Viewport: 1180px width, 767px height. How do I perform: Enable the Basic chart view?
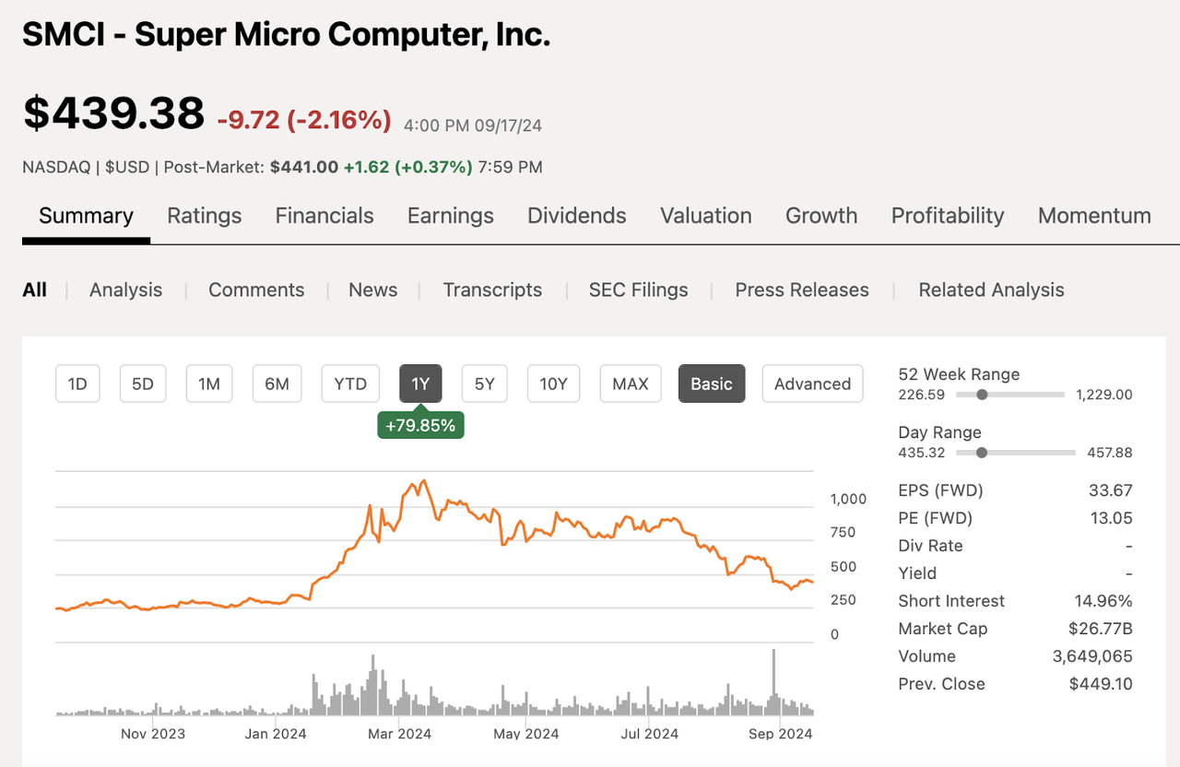point(711,383)
